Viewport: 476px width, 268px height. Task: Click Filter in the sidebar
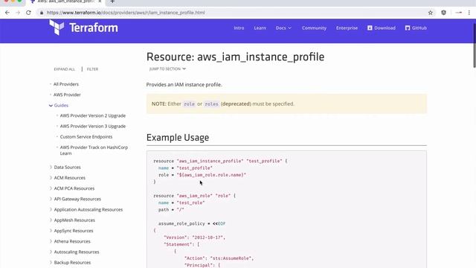[92, 69]
